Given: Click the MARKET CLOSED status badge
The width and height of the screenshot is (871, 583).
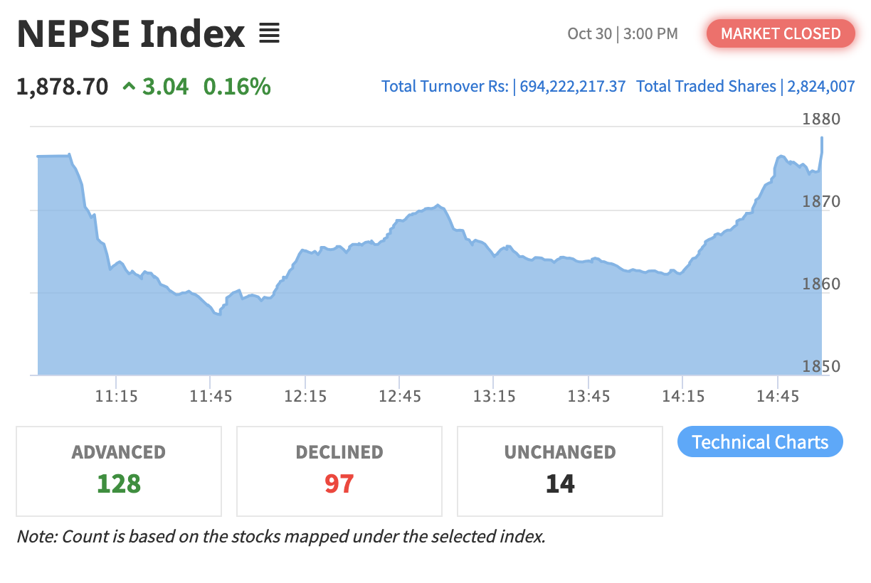Looking at the screenshot, I should point(780,33).
